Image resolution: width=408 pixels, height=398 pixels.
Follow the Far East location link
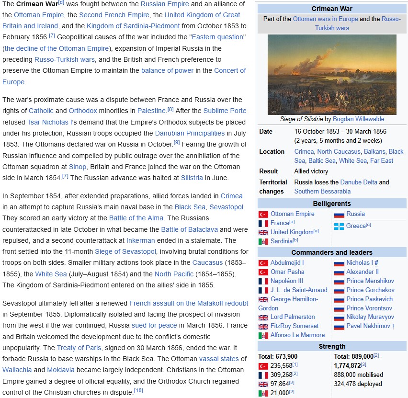tap(382, 160)
